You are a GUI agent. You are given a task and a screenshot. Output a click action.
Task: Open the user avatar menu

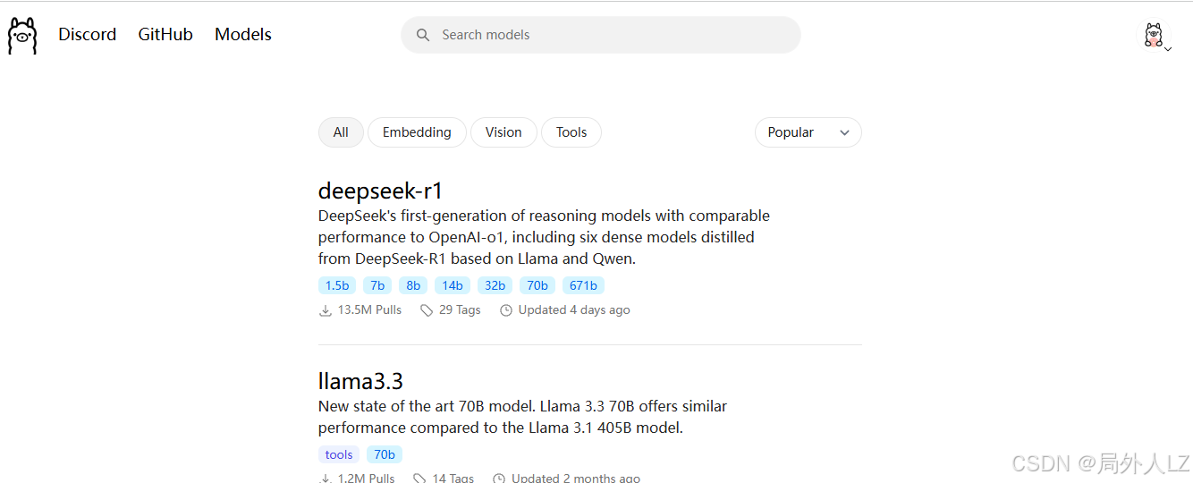tap(1156, 36)
